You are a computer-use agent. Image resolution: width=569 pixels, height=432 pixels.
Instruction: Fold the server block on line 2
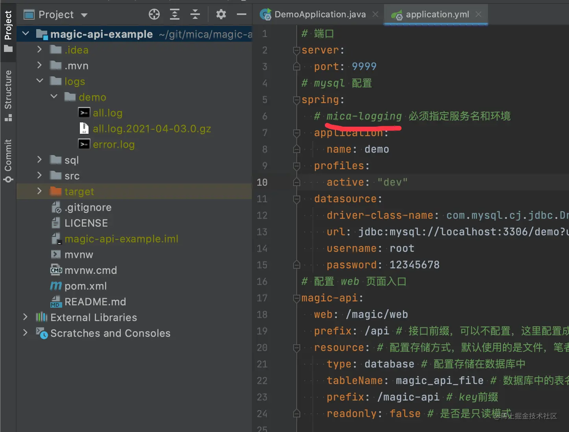tap(297, 50)
